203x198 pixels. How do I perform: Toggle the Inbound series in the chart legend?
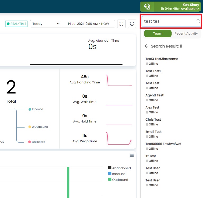[117, 174]
